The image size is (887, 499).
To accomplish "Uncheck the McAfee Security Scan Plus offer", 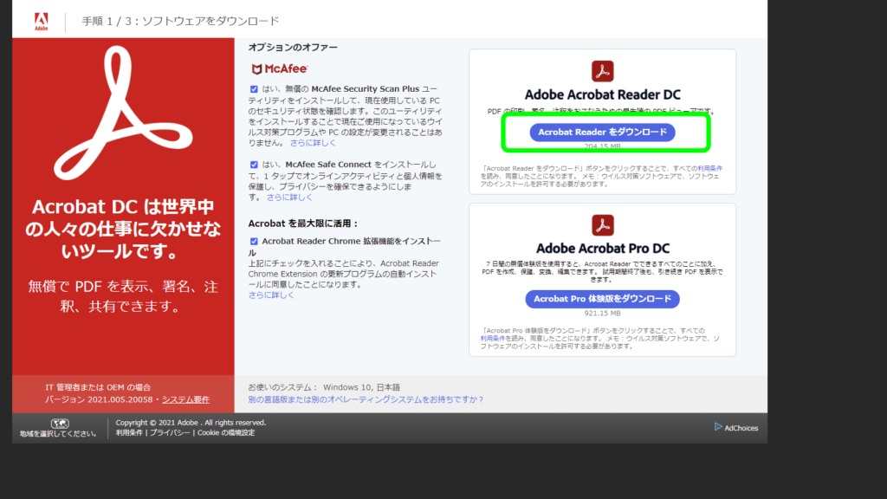I will [254, 89].
